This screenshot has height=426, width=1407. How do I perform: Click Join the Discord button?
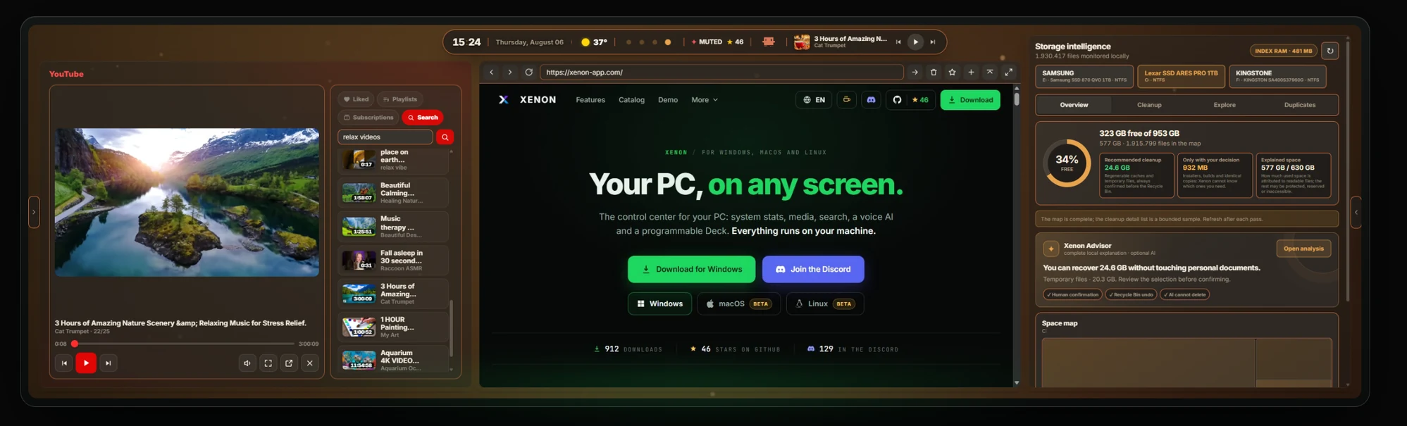(813, 270)
